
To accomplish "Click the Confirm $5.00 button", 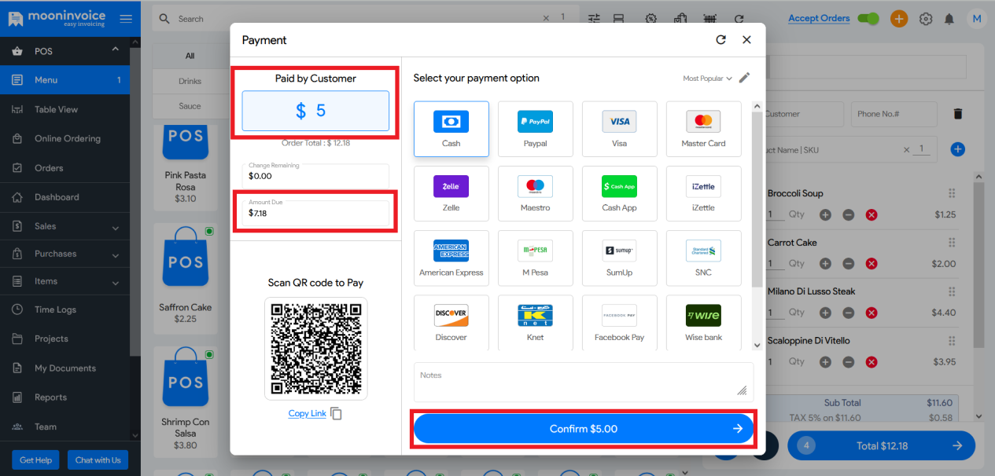I will pyautogui.click(x=583, y=429).
